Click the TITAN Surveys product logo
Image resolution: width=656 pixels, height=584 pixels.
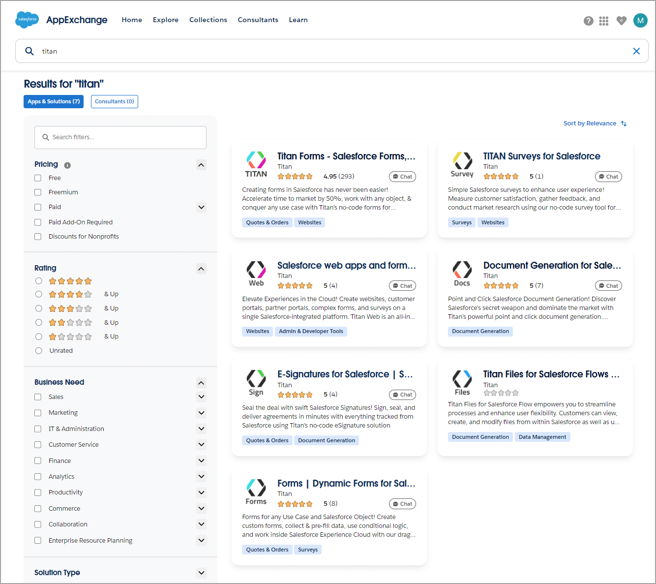coord(462,164)
